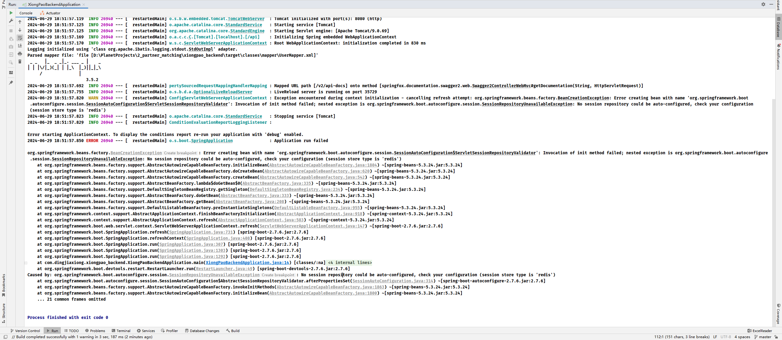Close the XiongPaoBackendApplication run tab
The image size is (782, 340).
84,5
